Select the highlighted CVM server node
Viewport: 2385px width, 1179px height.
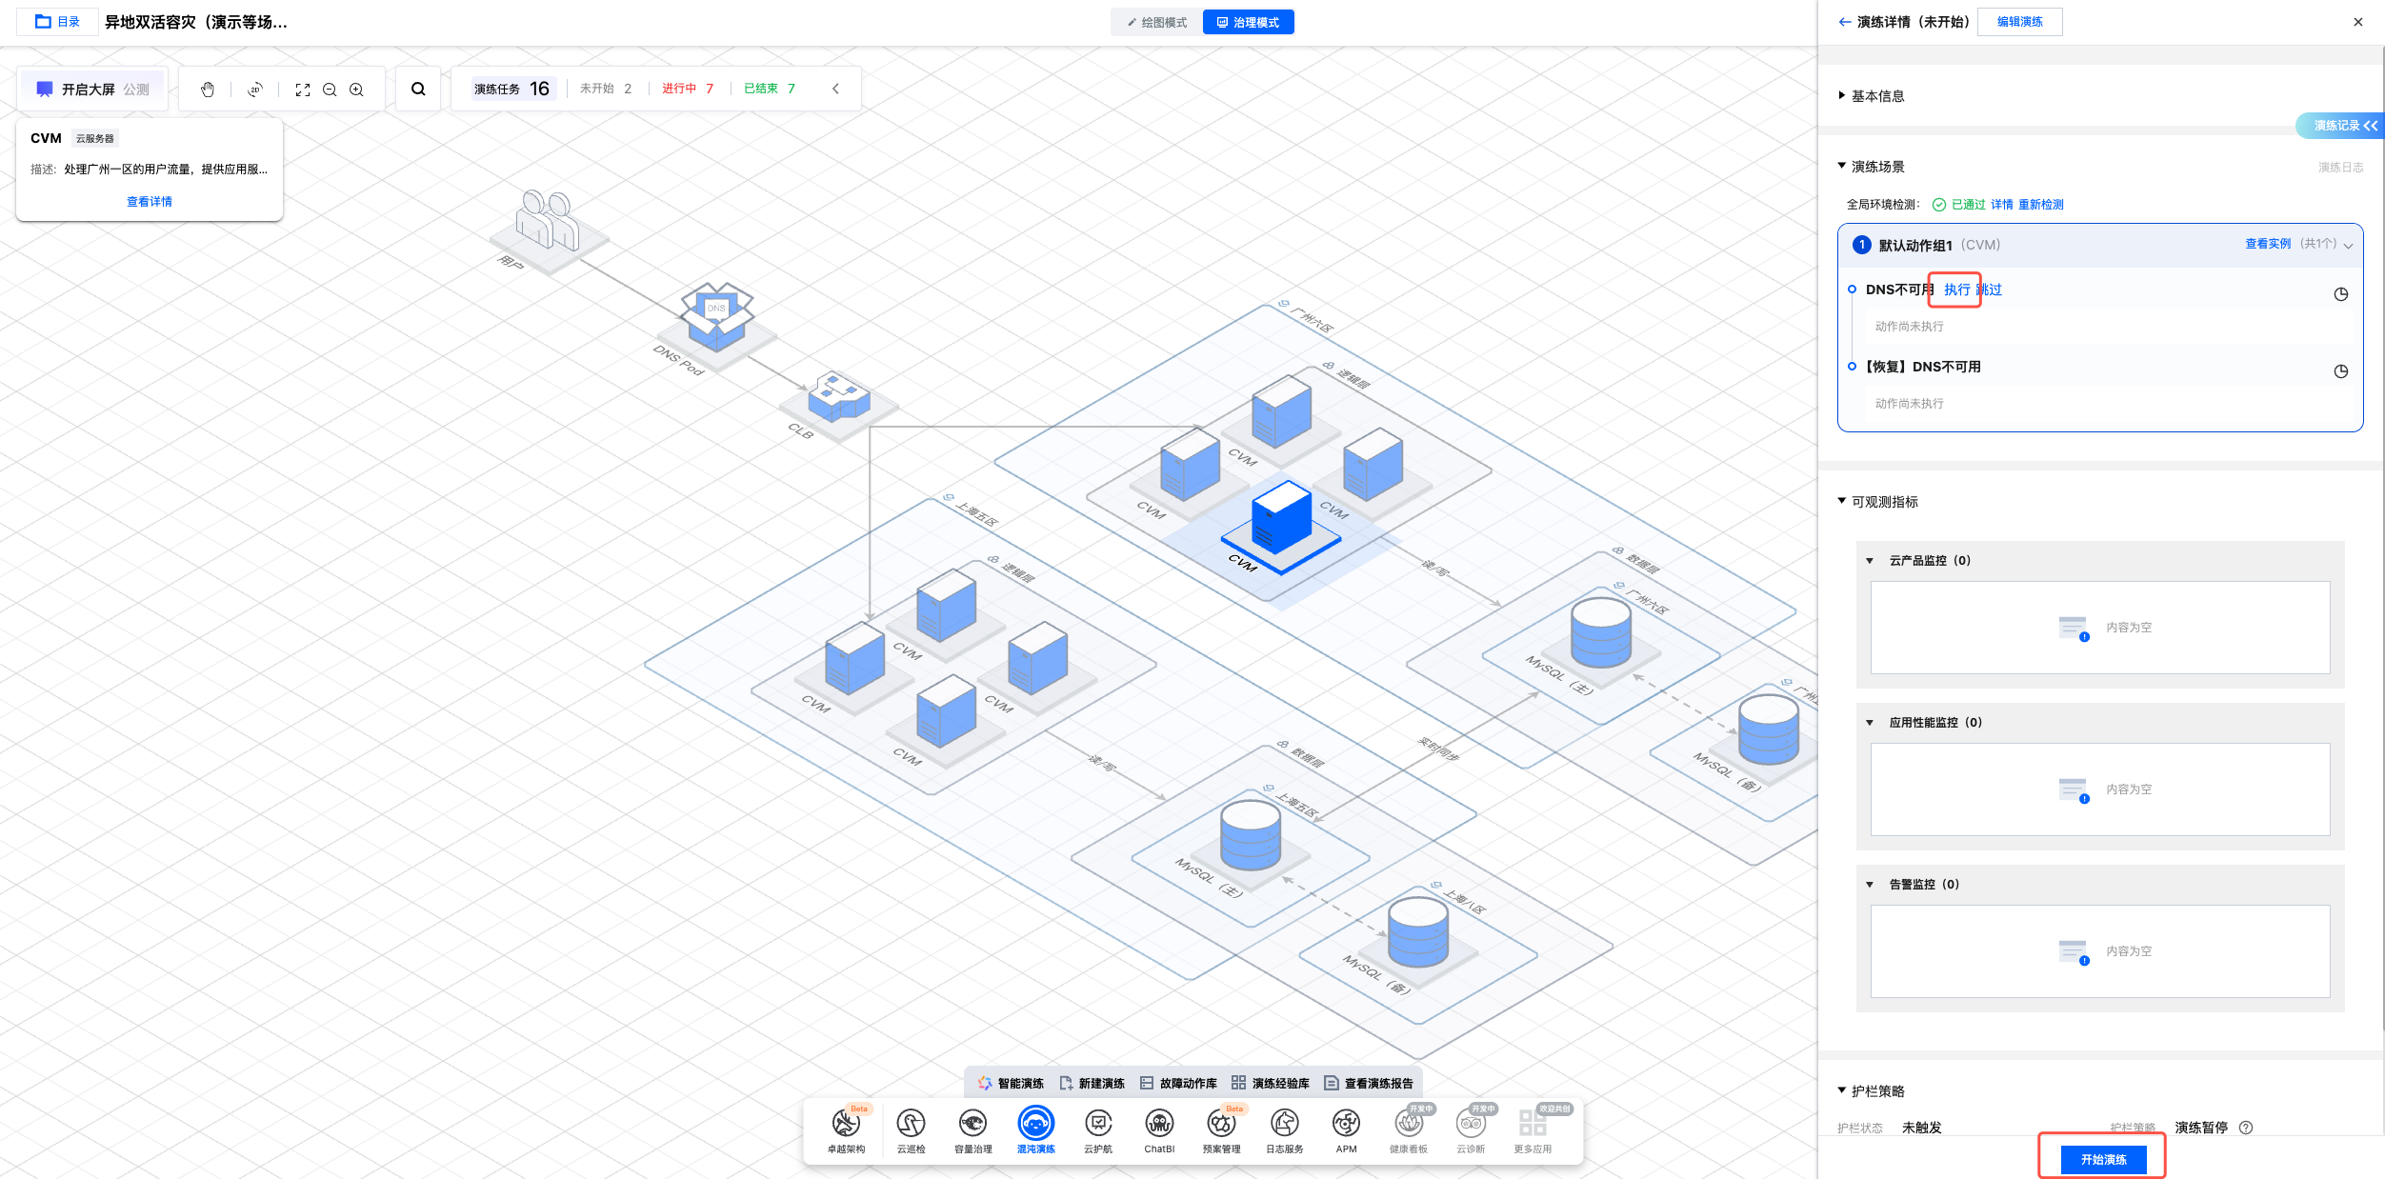pos(1281,519)
